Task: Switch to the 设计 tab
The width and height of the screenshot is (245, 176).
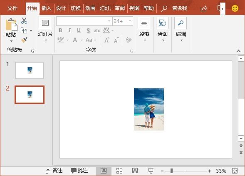Action: tap(61, 8)
